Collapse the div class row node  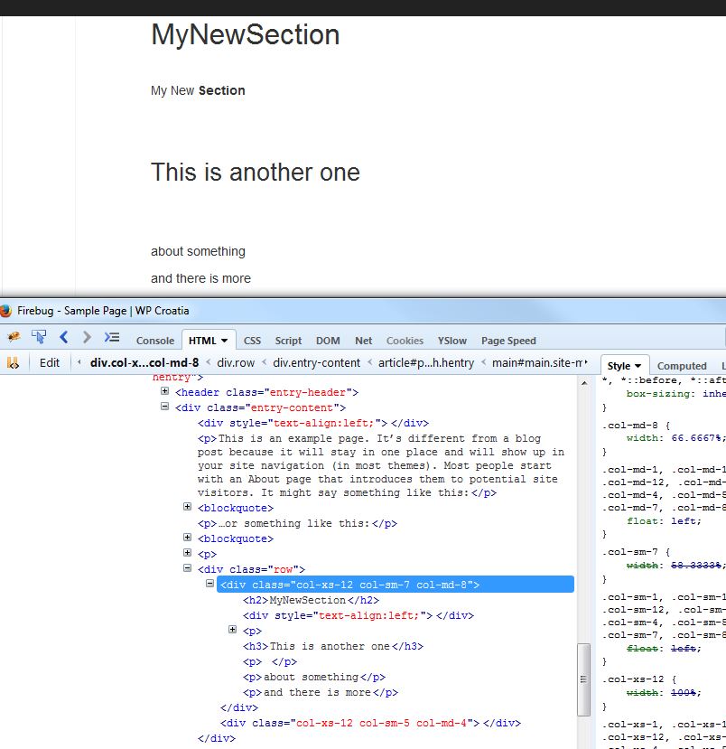(x=188, y=568)
